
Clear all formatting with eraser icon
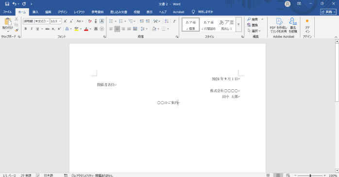click(90, 21)
